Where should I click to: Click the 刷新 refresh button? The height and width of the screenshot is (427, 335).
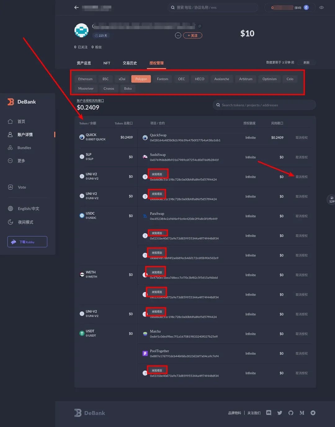tap(306, 62)
